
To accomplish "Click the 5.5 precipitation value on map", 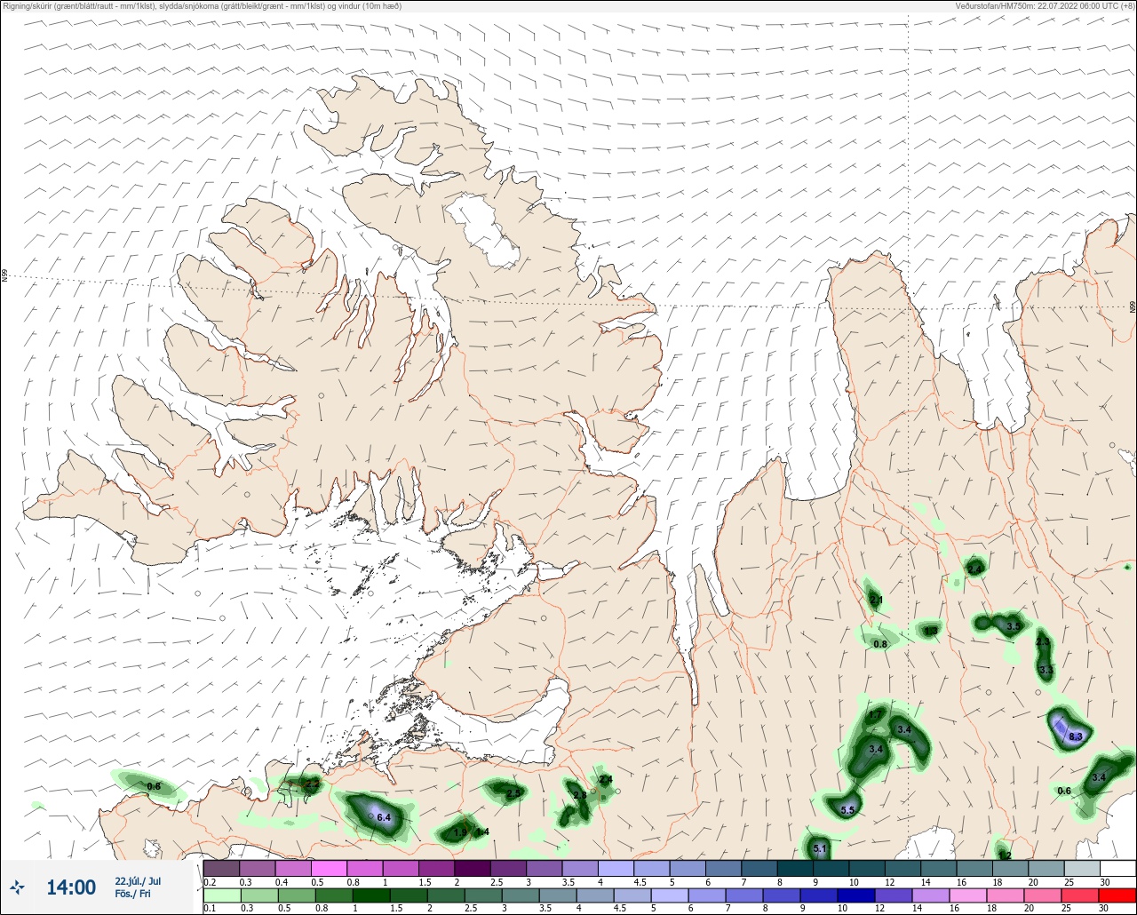I will pyautogui.click(x=847, y=810).
